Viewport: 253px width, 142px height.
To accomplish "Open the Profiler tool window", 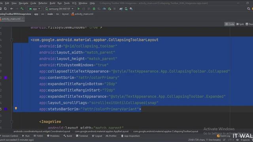I will point(111,136).
